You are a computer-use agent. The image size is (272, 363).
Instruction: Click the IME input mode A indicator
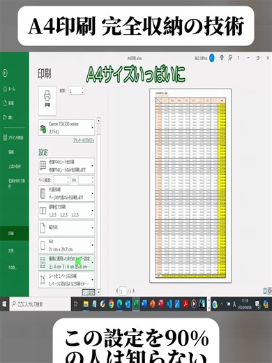click(234, 304)
